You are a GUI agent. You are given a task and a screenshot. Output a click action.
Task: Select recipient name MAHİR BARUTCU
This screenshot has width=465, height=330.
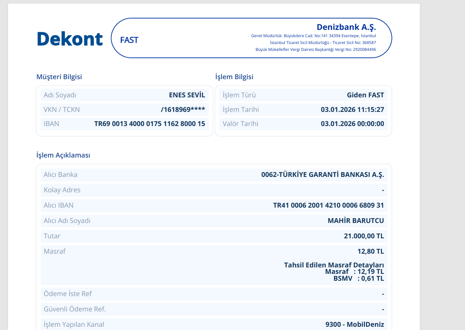356,221
